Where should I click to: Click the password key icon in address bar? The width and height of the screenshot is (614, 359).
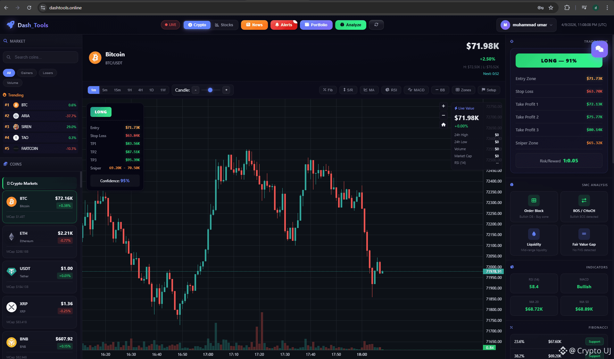coord(541,8)
